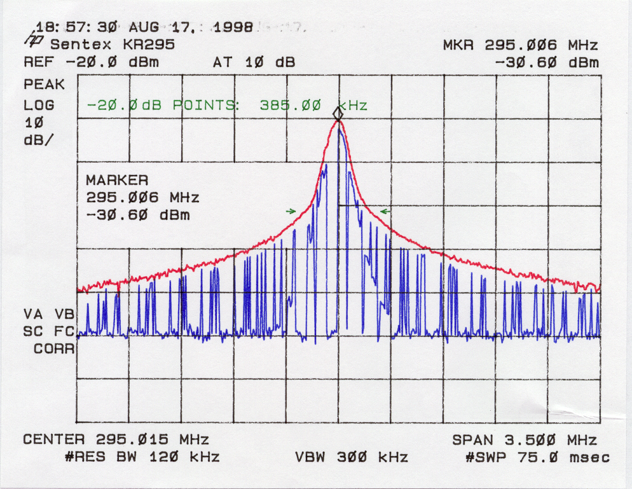The width and height of the screenshot is (632, 489).
Task: Click the diamond marker at the signal peak
Action: tap(338, 114)
